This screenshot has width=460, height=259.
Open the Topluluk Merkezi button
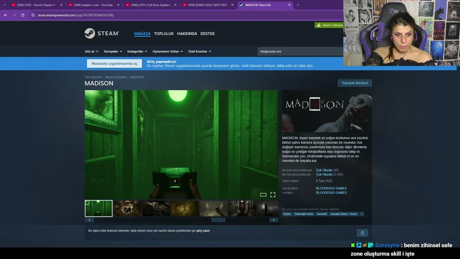tap(355, 83)
